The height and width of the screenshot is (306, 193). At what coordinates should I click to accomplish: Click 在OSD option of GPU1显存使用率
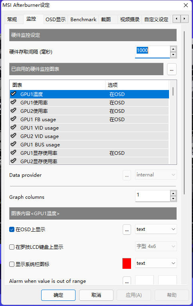(117, 153)
